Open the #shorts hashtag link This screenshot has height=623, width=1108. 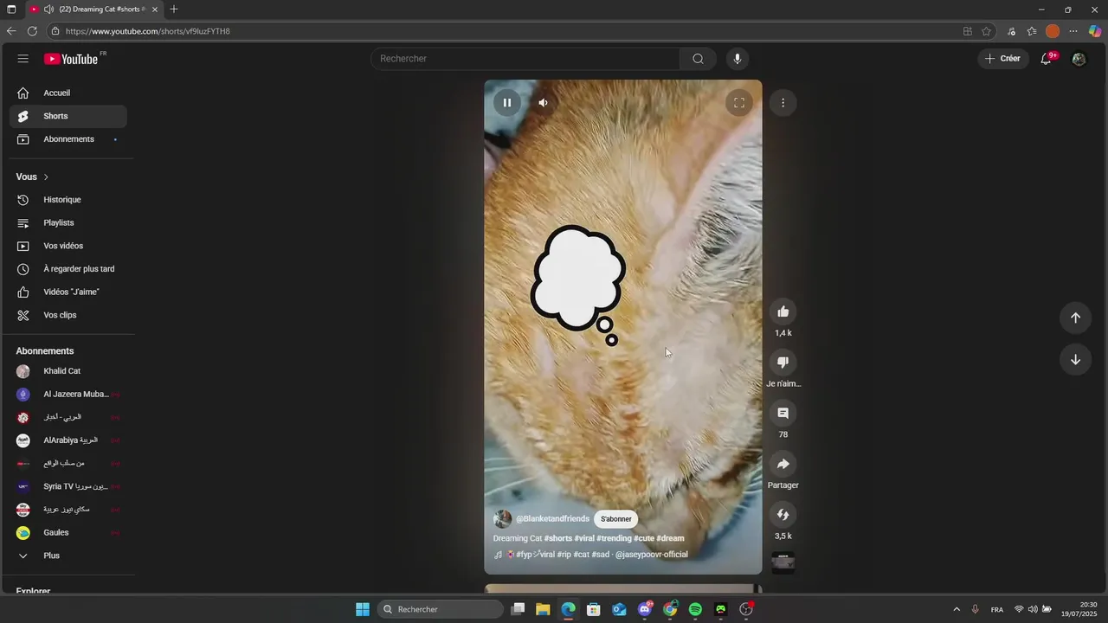point(557,538)
